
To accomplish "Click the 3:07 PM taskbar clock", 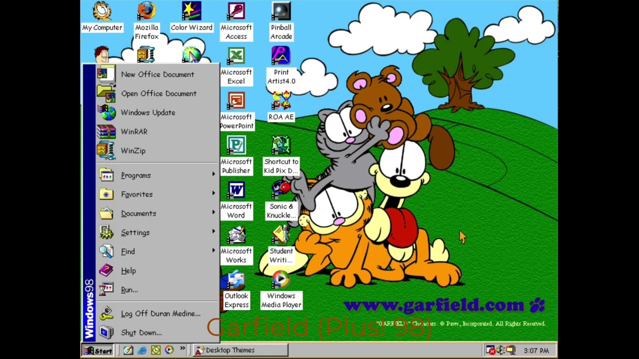I will [536, 351].
